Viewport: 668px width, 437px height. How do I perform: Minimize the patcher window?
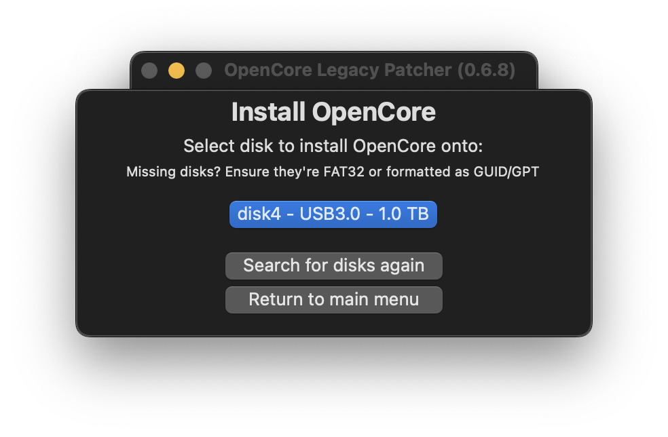tap(176, 70)
